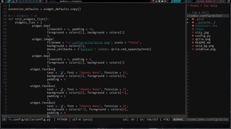Click the scale = "False" argument
Image resolution: width=231 pixels, height=129 pixels.
[127, 43]
